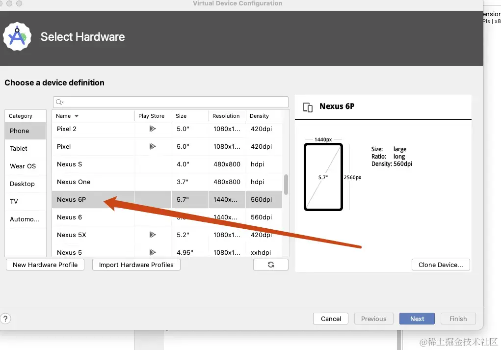Image resolution: width=501 pixels, height=350 pixels.
Task: Sort by Size column header
Action: (x=190, y=116)
